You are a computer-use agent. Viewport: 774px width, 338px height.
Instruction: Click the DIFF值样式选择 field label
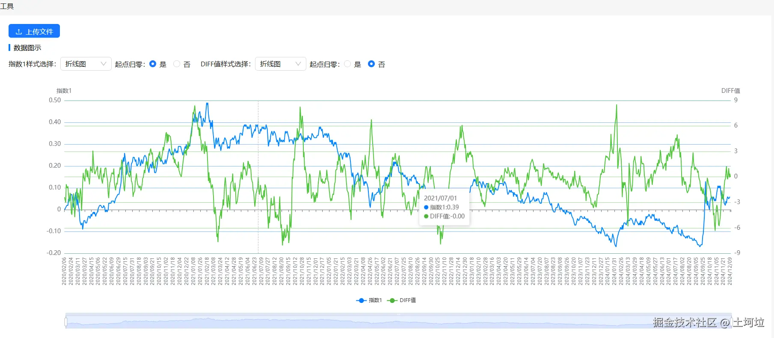point(225,64)
